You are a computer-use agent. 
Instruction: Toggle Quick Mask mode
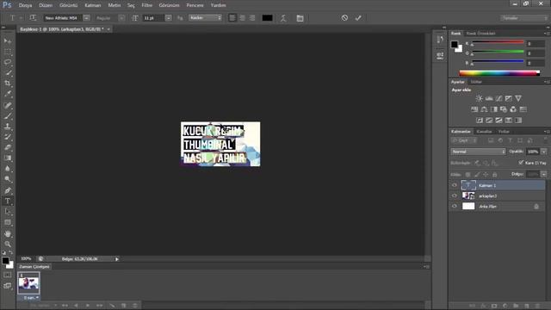pos(8,276)
